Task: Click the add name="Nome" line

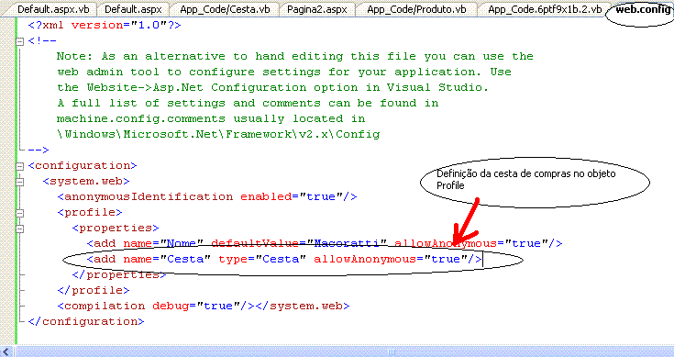Action: 324,243
